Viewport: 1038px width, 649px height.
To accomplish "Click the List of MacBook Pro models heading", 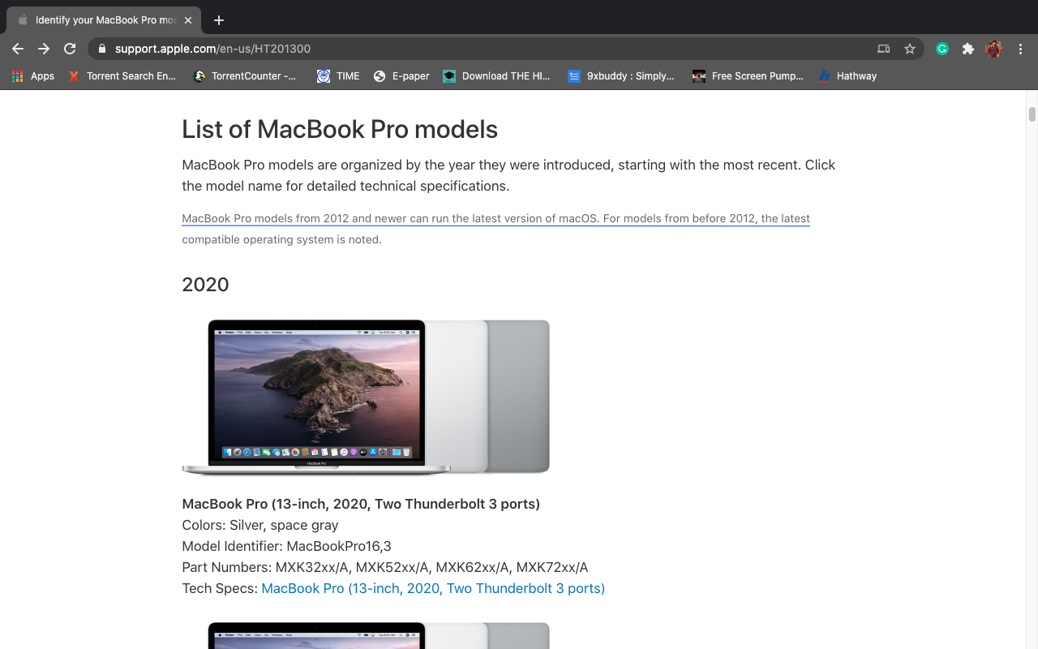I will pyautogui.click(x=340, y=129).
